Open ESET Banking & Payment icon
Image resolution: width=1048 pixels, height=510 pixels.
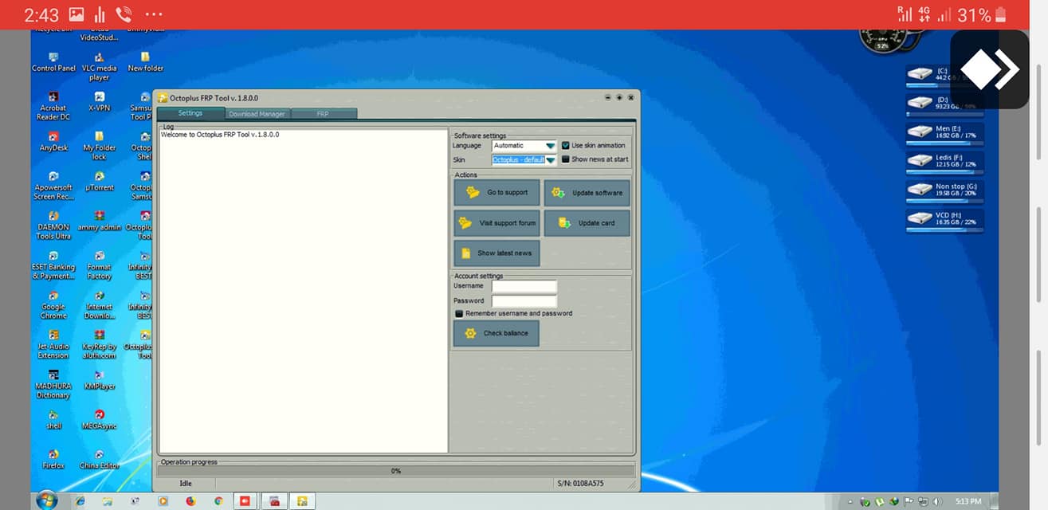click(53, 265)
